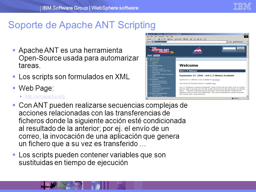Expand the Address bar dropdown arrow
This screenshot has width=256, height=192.
227,42
